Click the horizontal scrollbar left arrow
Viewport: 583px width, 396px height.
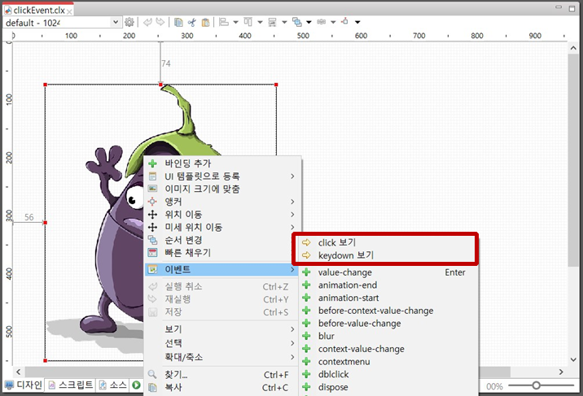(x=19, y=372)
